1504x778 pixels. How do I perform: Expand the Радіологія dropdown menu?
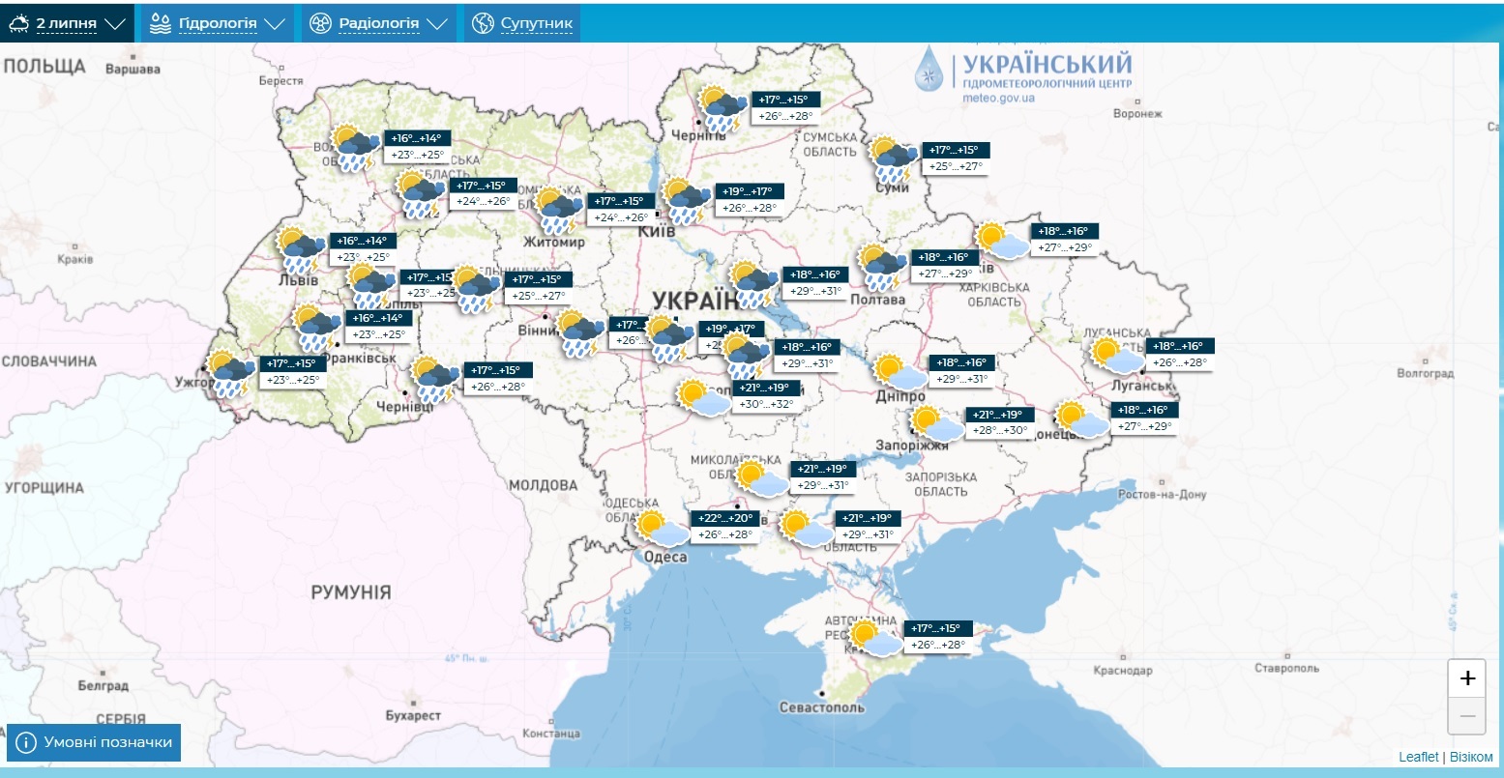click(378, 23)
